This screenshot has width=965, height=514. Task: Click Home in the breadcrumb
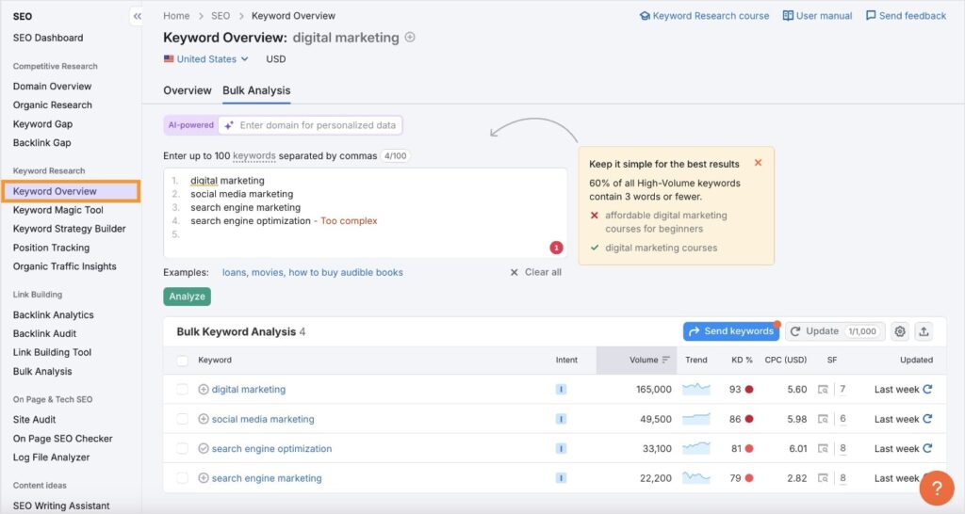(x=176, y=16)
